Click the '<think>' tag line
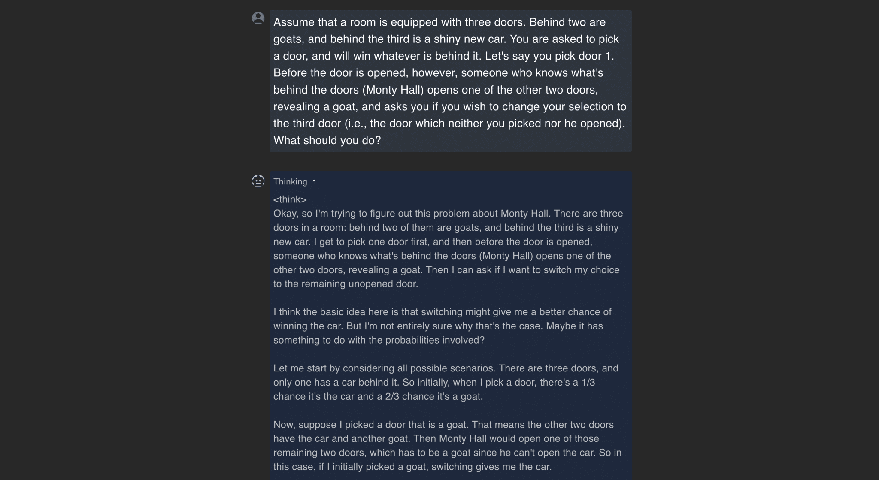The width and height of the screenshot is (879, 480). coord(290,199)
